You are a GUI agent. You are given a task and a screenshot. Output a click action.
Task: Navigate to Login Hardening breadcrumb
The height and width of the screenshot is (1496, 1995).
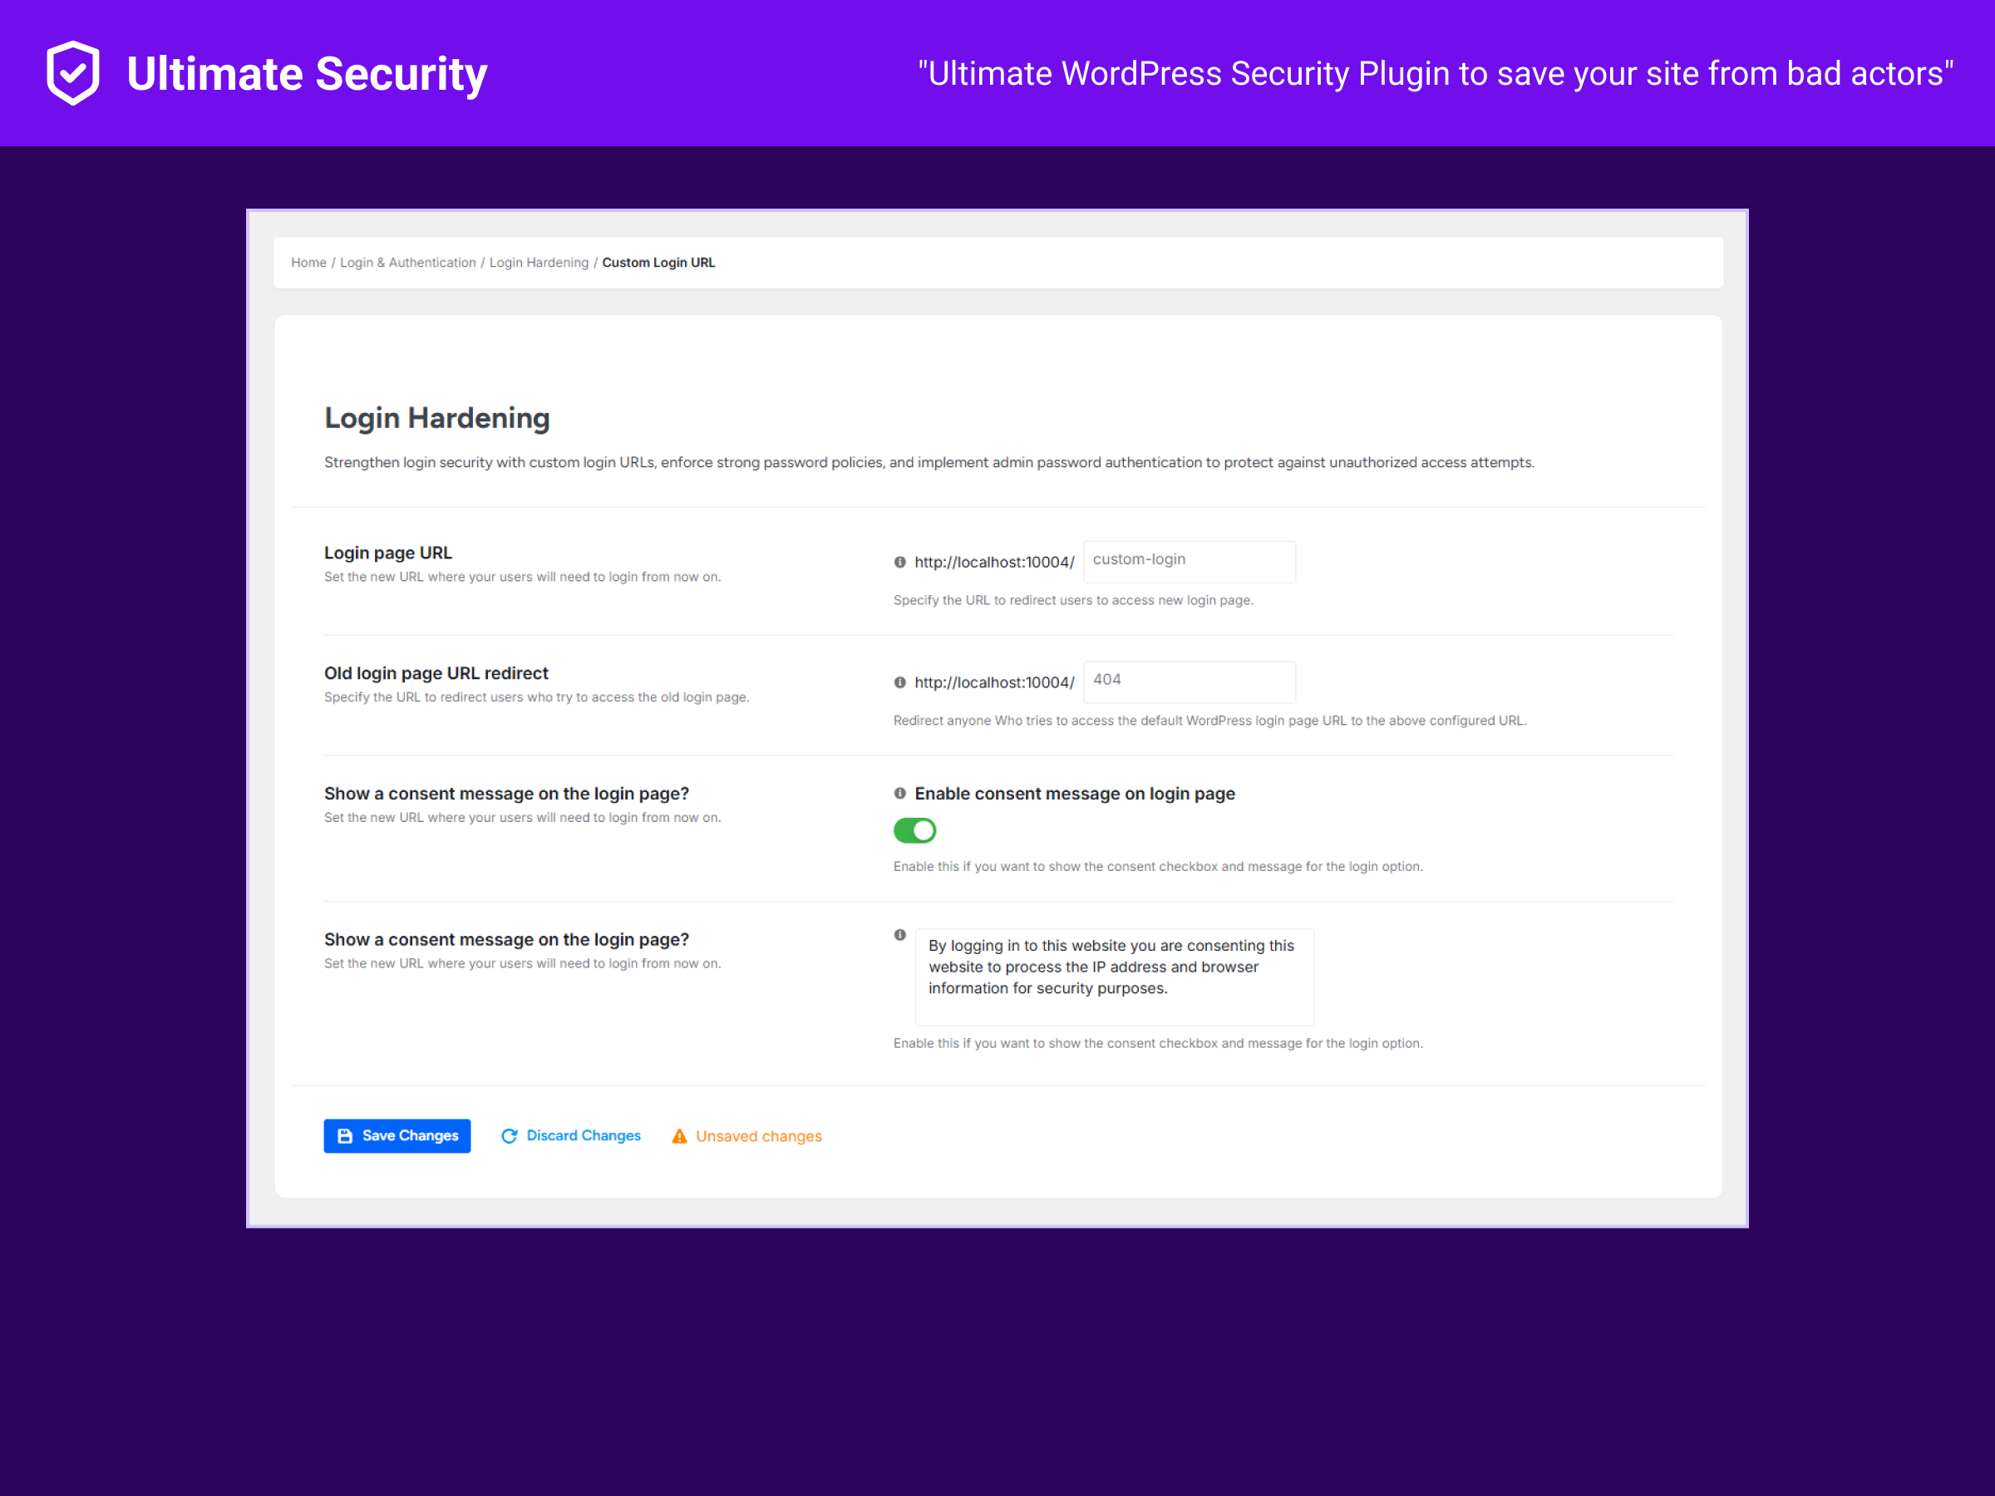pyautogui.click(x=539, y=263)
